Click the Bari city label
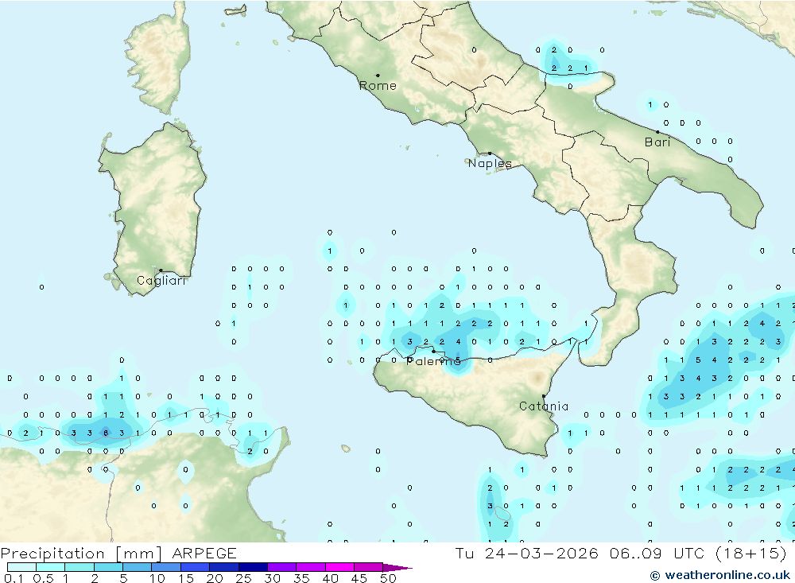795x583 pixels. tap(657, 142)
